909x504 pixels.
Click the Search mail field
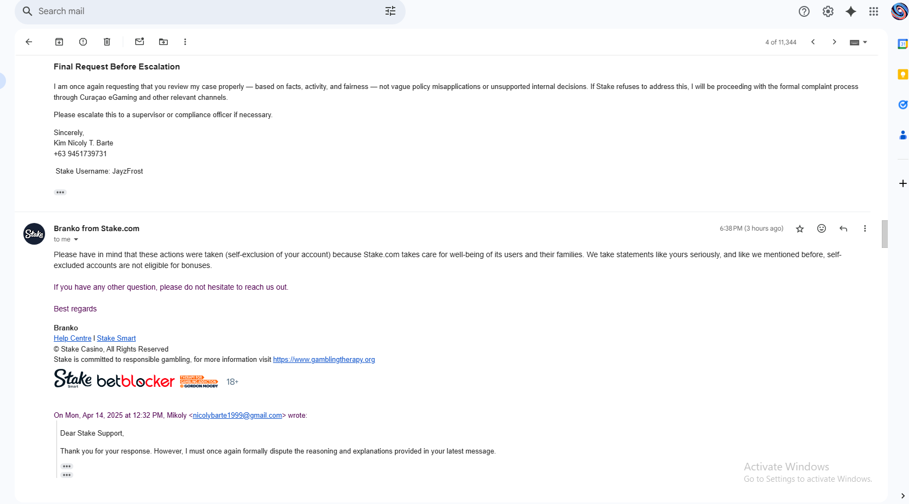pos(209,11)
